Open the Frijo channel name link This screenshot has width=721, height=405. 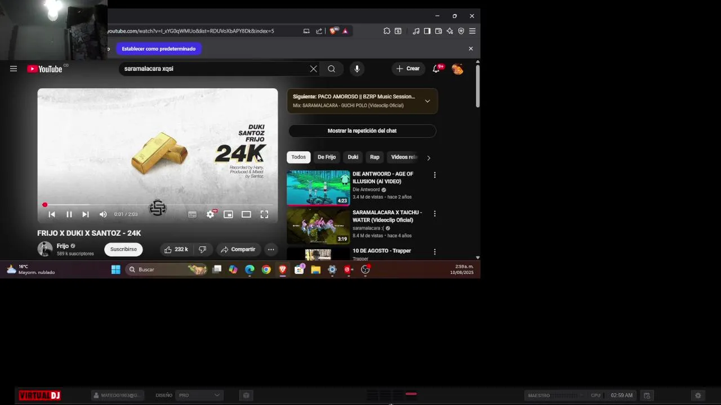[x=63, y=246]
